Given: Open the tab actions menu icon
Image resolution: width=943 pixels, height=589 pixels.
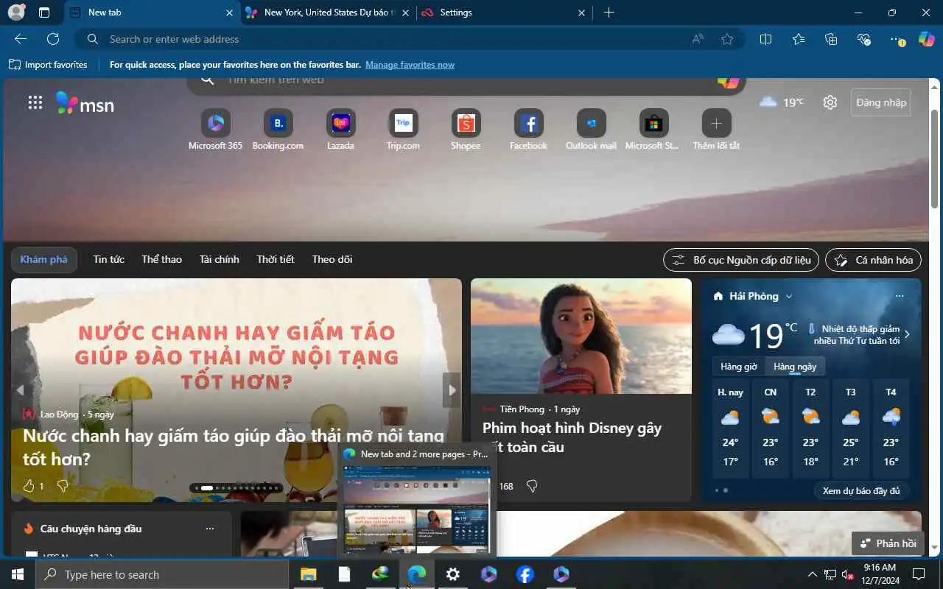Looking at the screenshot, I should (44, 13).
